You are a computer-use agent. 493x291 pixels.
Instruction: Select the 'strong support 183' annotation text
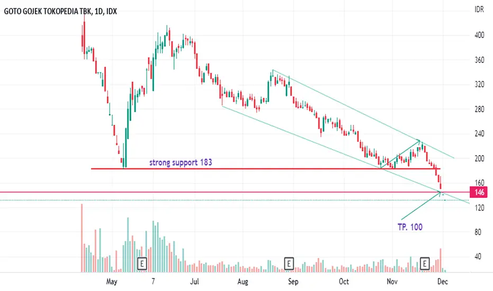tap(180, 162)
